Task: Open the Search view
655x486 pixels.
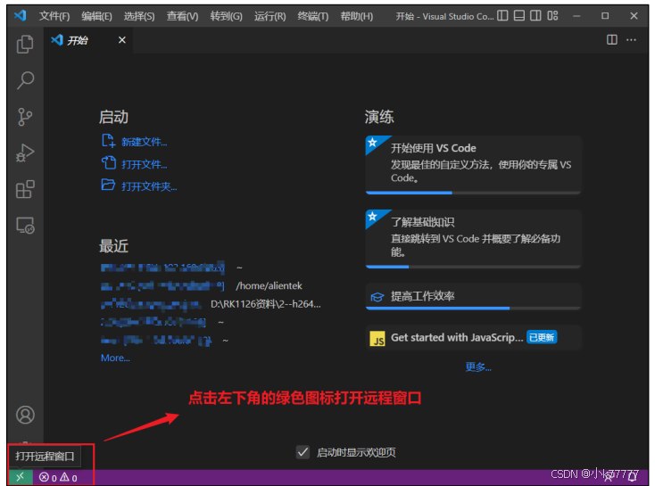Action: point(25,80)
